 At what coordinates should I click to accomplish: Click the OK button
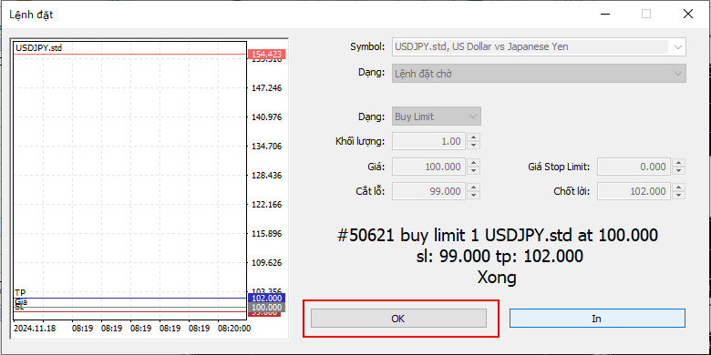click(x=398, y=319)
